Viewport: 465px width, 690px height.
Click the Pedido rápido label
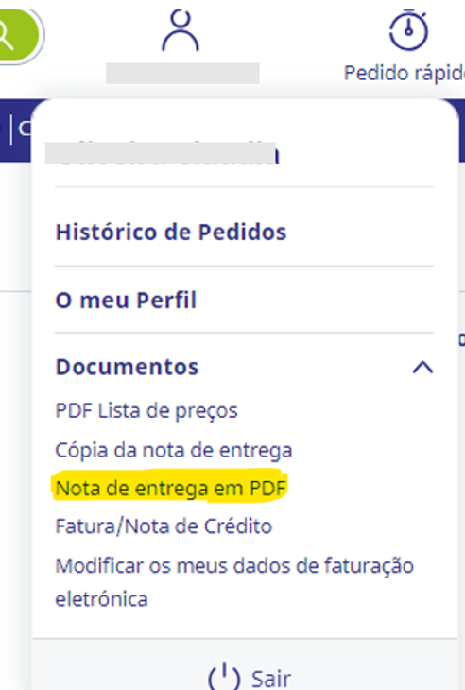(404, 73)
